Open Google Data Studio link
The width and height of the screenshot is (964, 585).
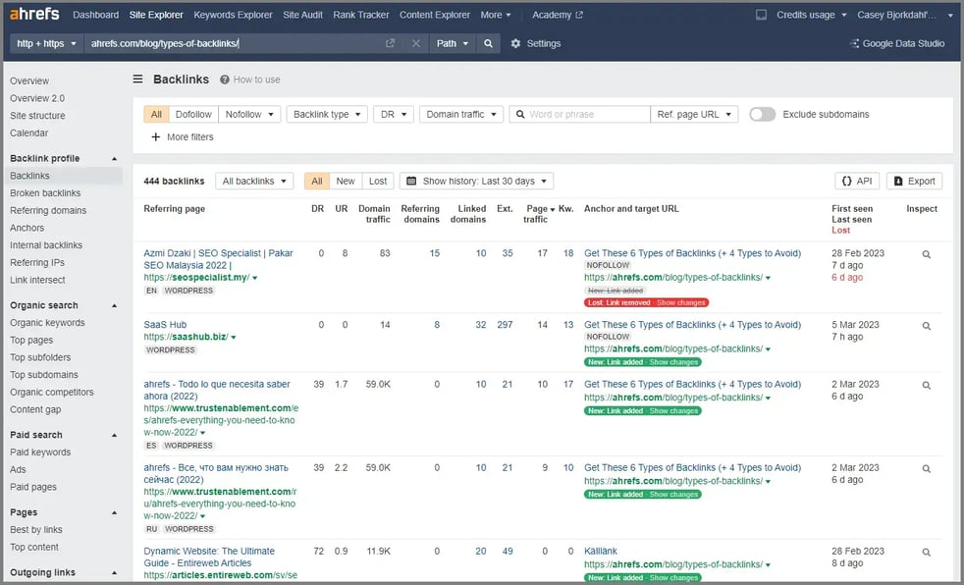pos(897,43)
